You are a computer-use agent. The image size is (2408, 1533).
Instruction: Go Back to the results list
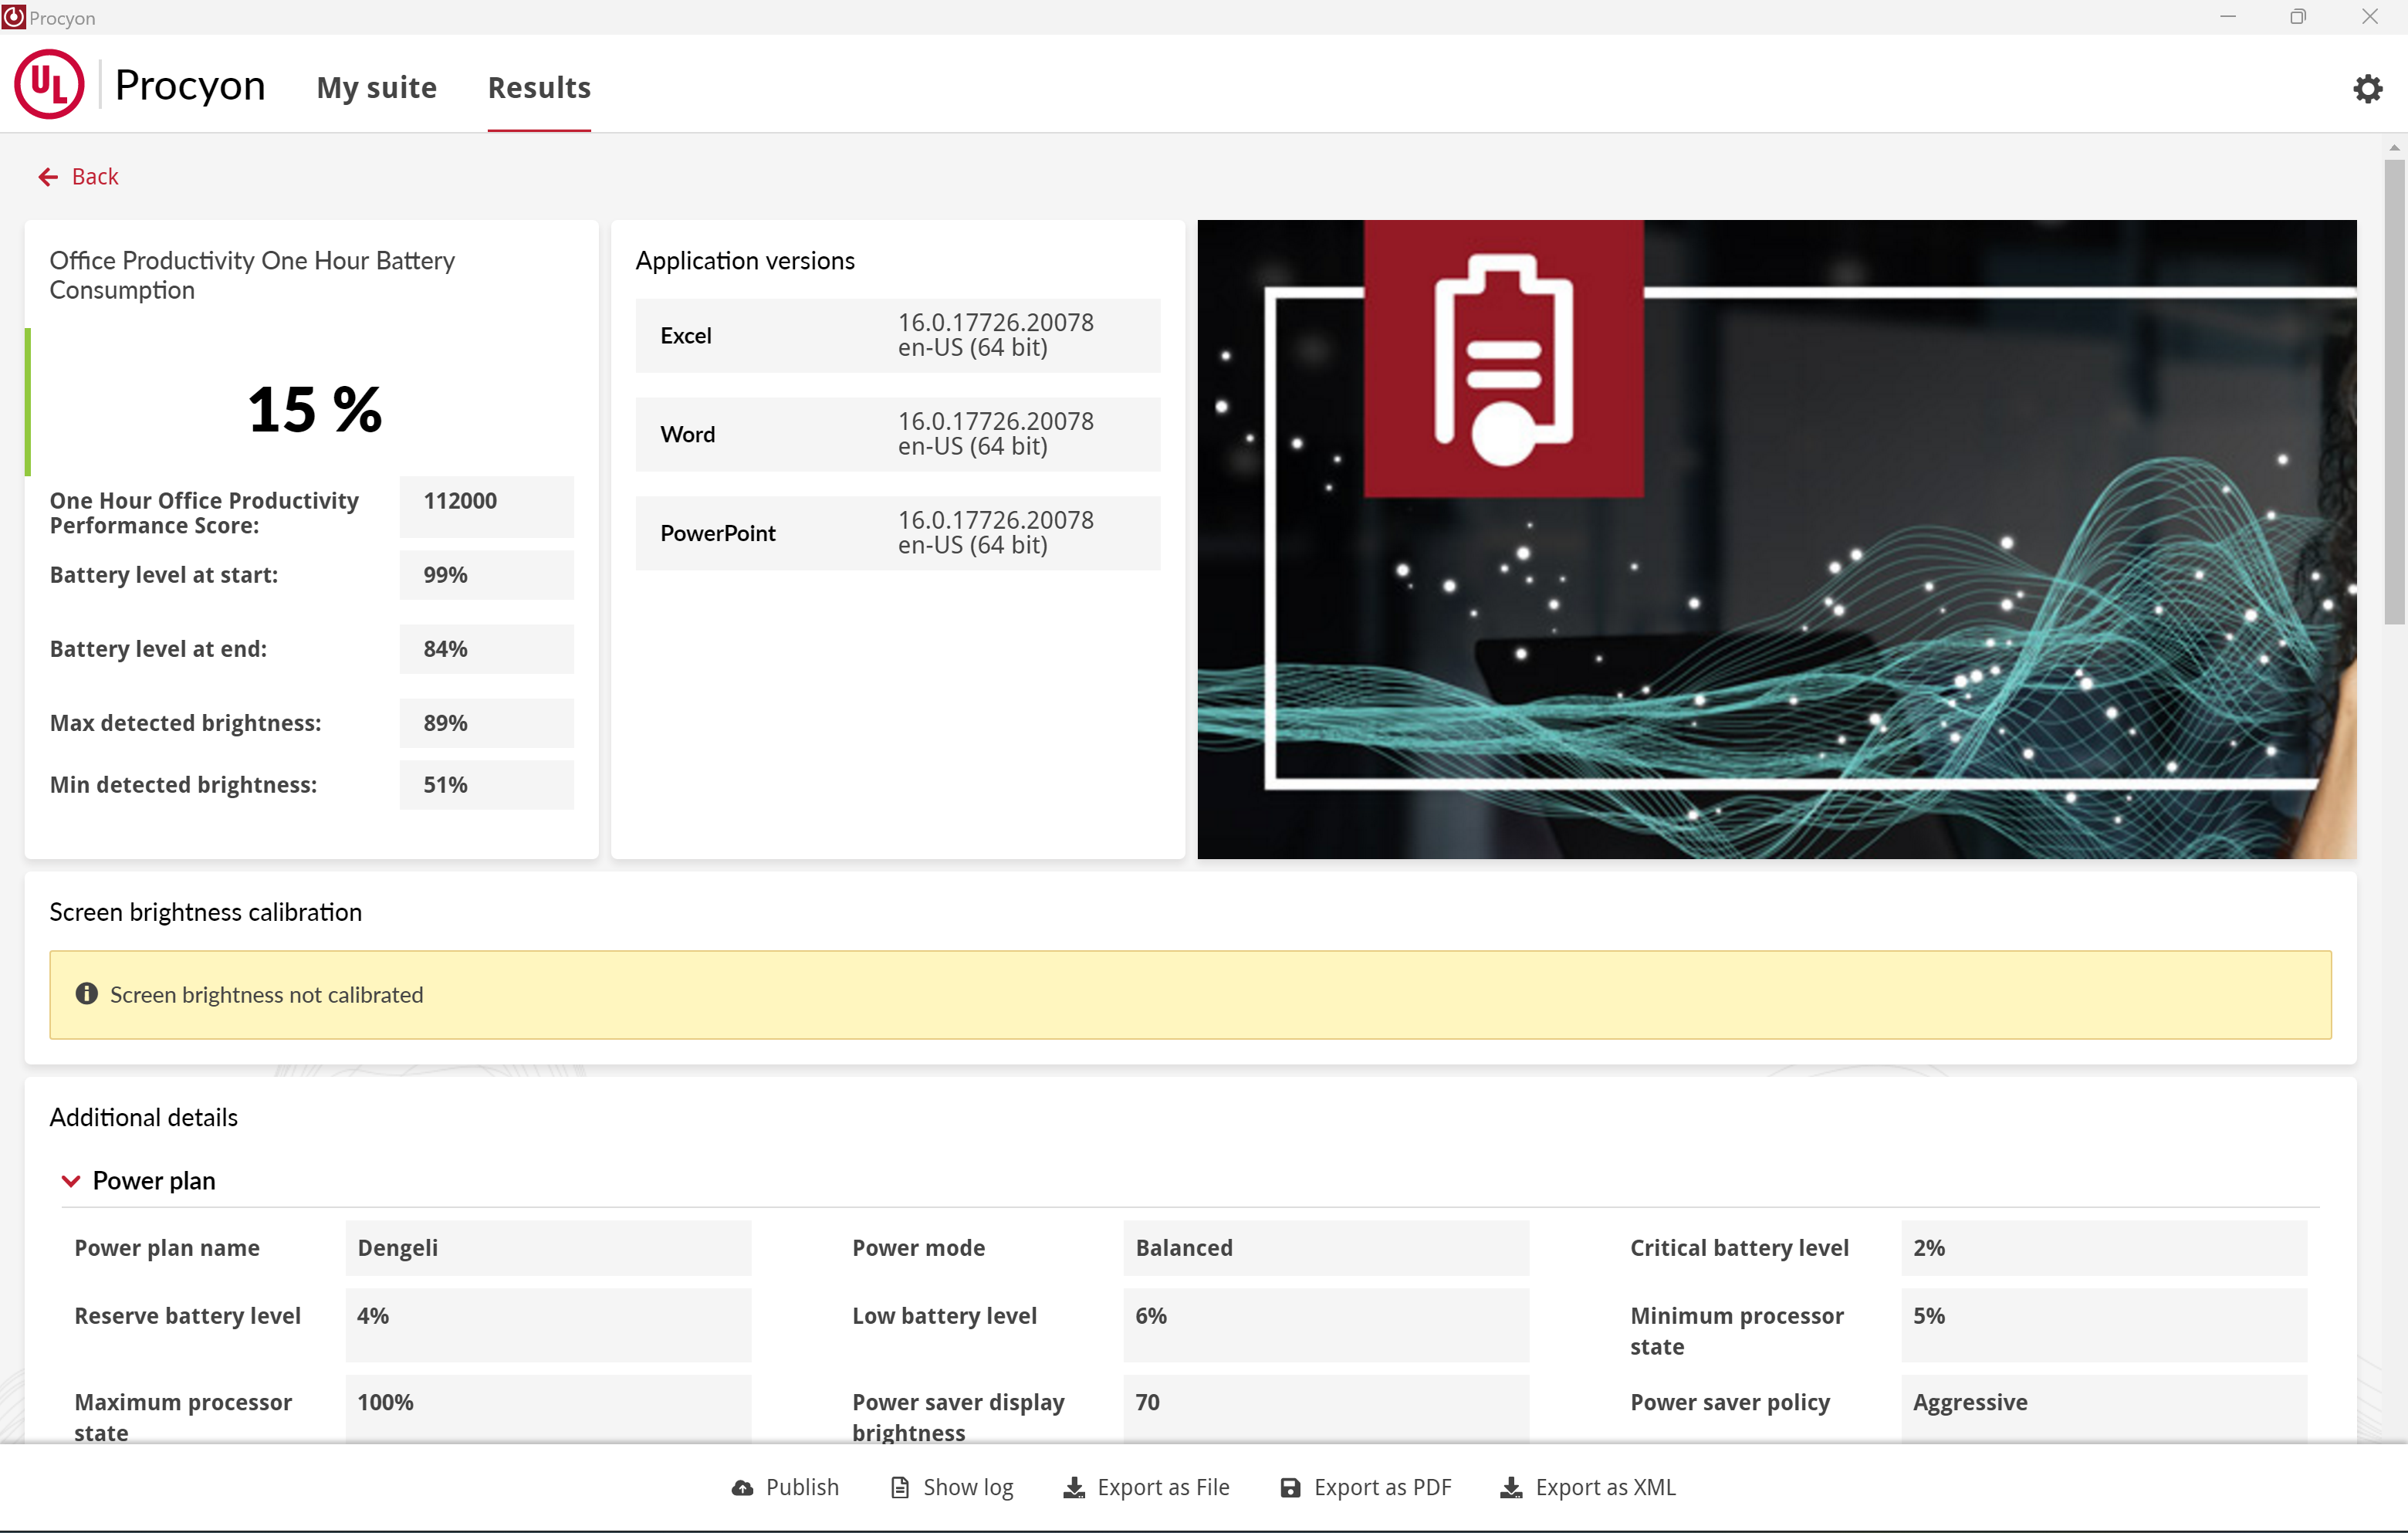78,177
